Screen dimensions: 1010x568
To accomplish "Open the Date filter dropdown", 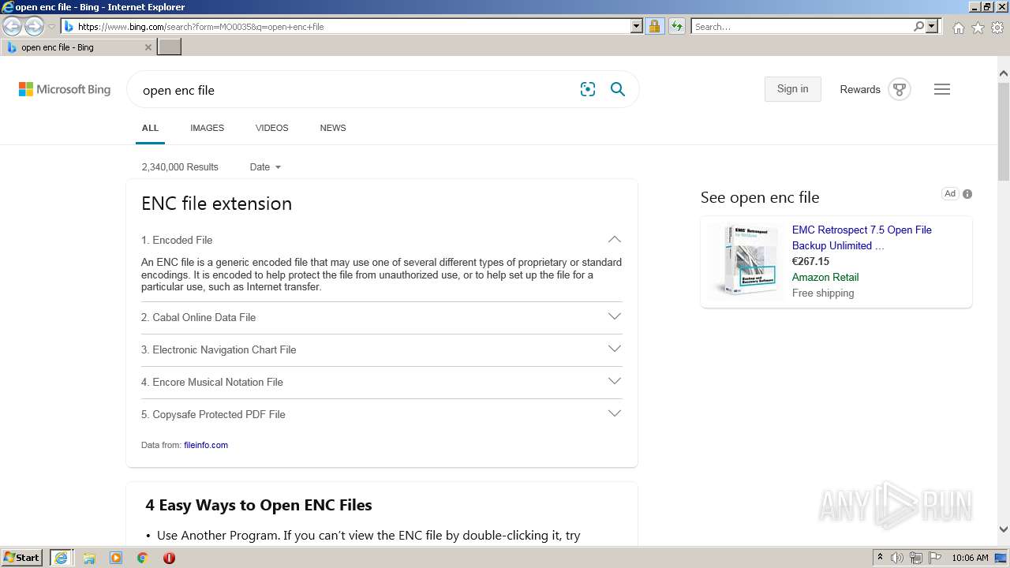I will pyautogui.click(x=265, y=167).
